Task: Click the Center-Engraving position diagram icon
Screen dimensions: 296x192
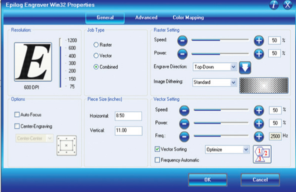Action: point(67,145)
